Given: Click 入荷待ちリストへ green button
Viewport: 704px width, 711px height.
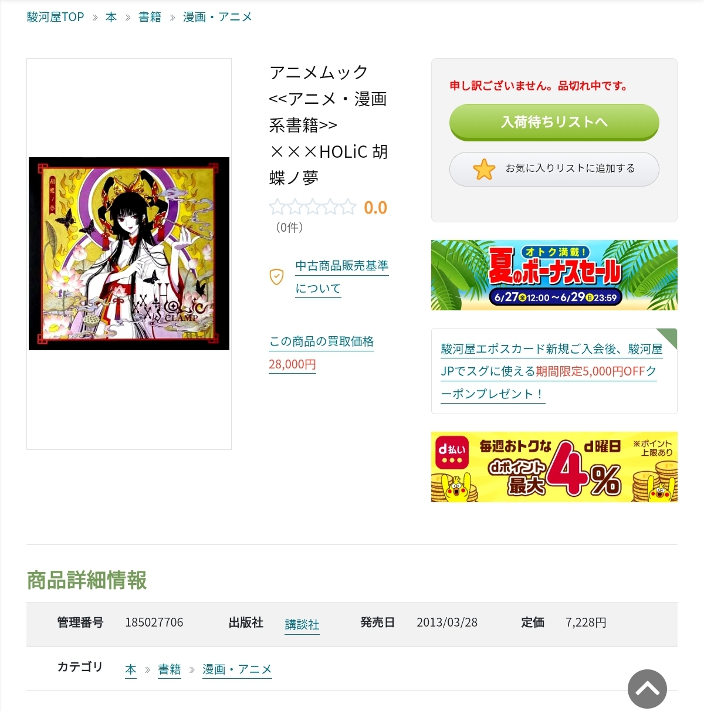Looking at the screenshot, I should coord(554,122).
